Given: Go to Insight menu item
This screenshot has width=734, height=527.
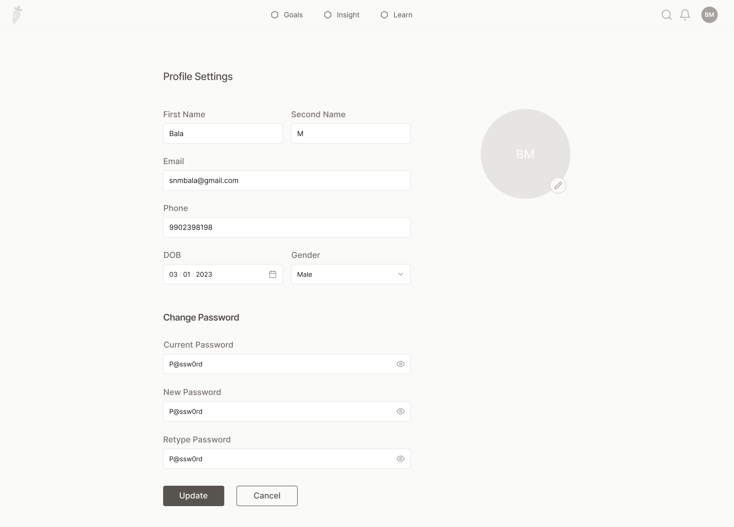Looking at the screenshot, I should tap(348, 15).
